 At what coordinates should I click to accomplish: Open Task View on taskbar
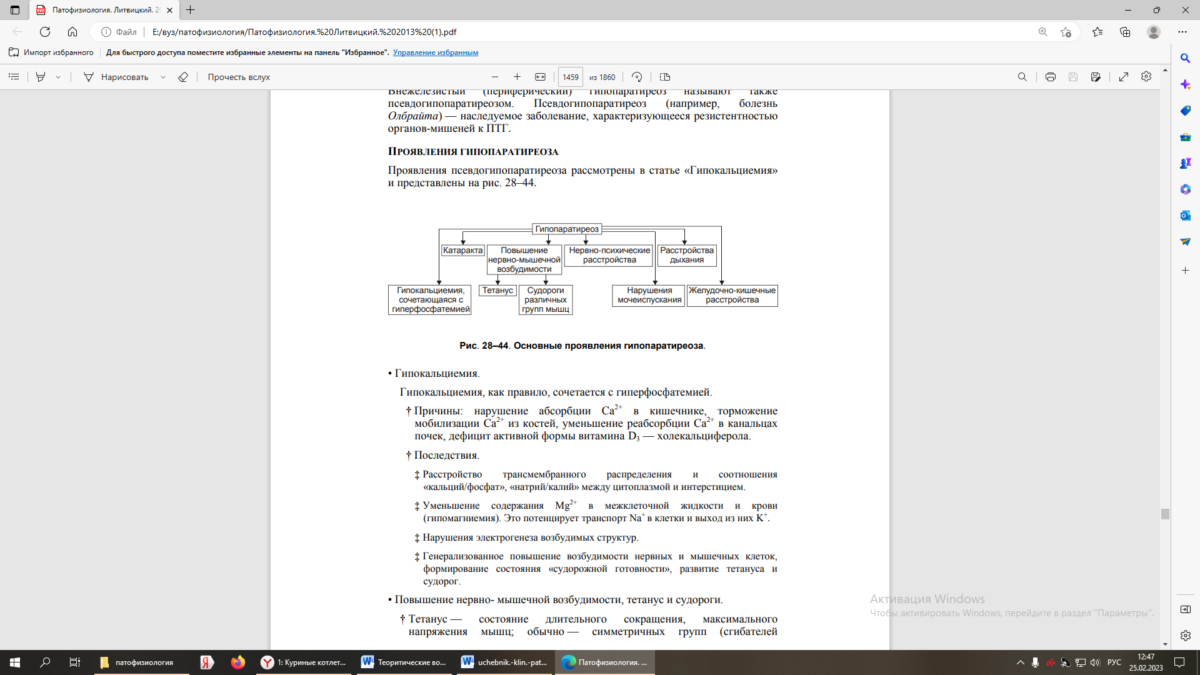coord(75,662)
